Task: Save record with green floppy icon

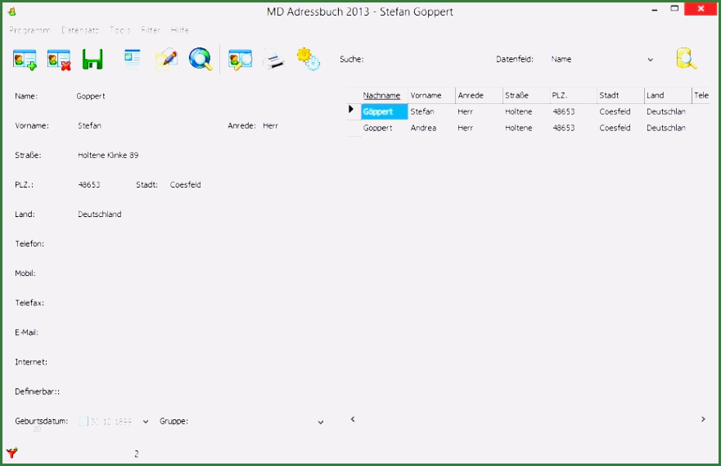Action: tap(92, 59)
